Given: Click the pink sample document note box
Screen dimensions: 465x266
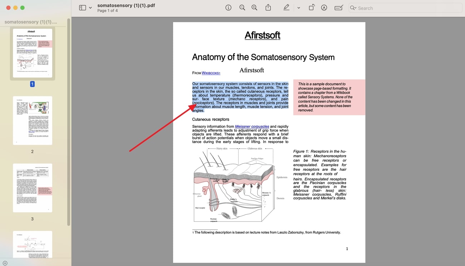Looking at the screenshot, I should (329, 97).
